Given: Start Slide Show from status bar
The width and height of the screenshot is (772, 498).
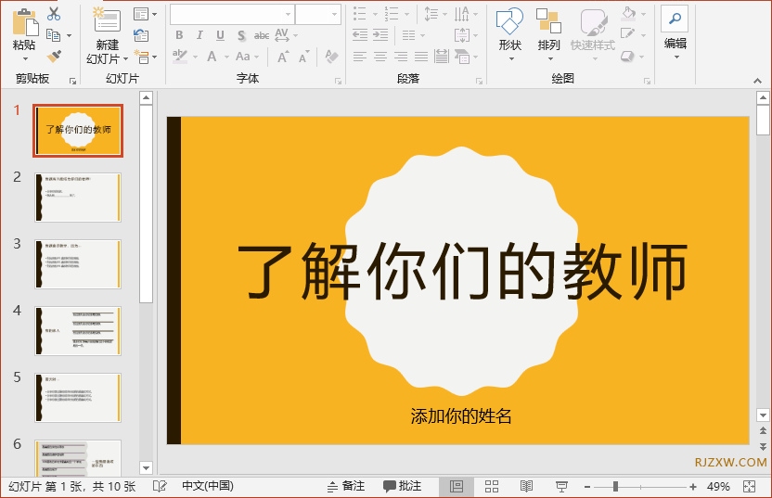Looking at the screenshot, I should [561, 487].
